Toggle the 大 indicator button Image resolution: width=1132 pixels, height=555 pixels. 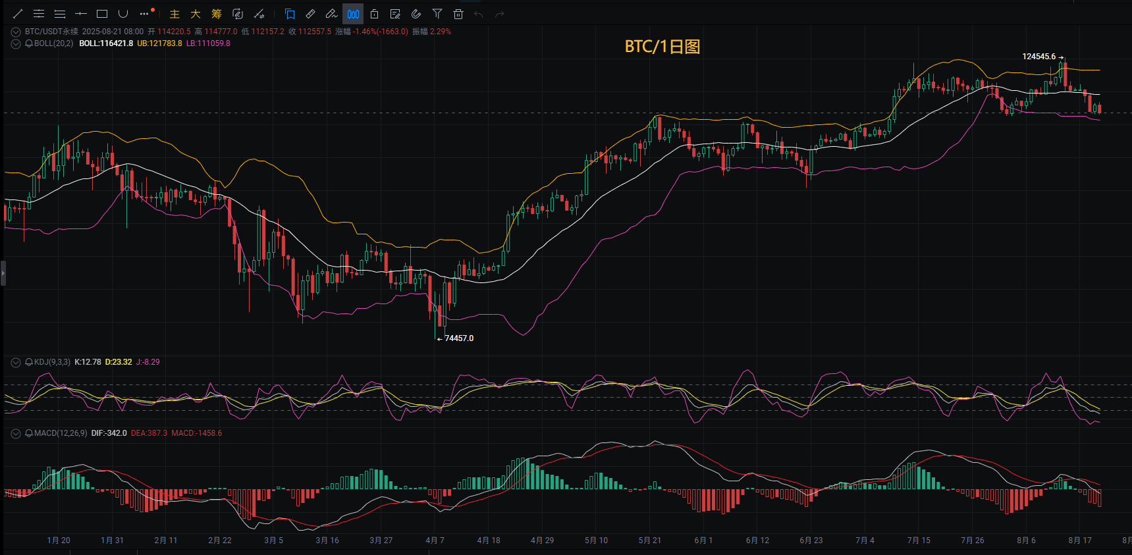pos(196,14)
